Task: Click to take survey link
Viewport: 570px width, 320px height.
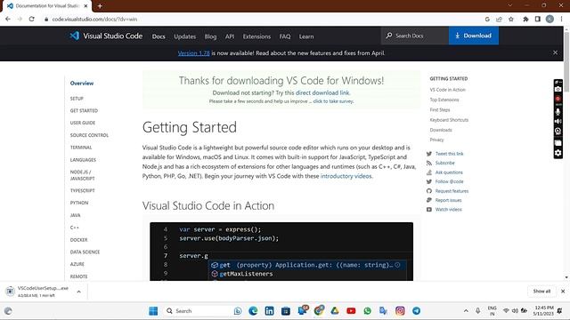Action: click(333, 101)
